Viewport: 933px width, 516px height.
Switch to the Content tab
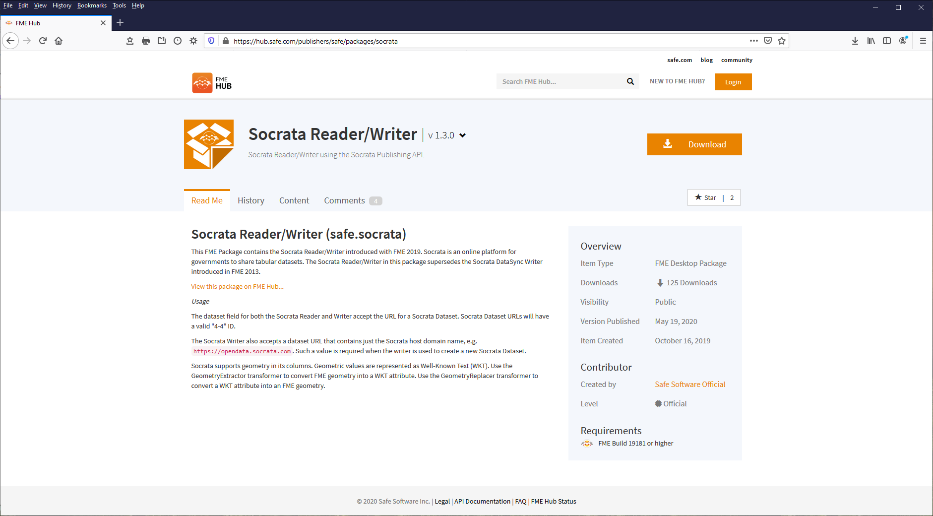[294, 200]
